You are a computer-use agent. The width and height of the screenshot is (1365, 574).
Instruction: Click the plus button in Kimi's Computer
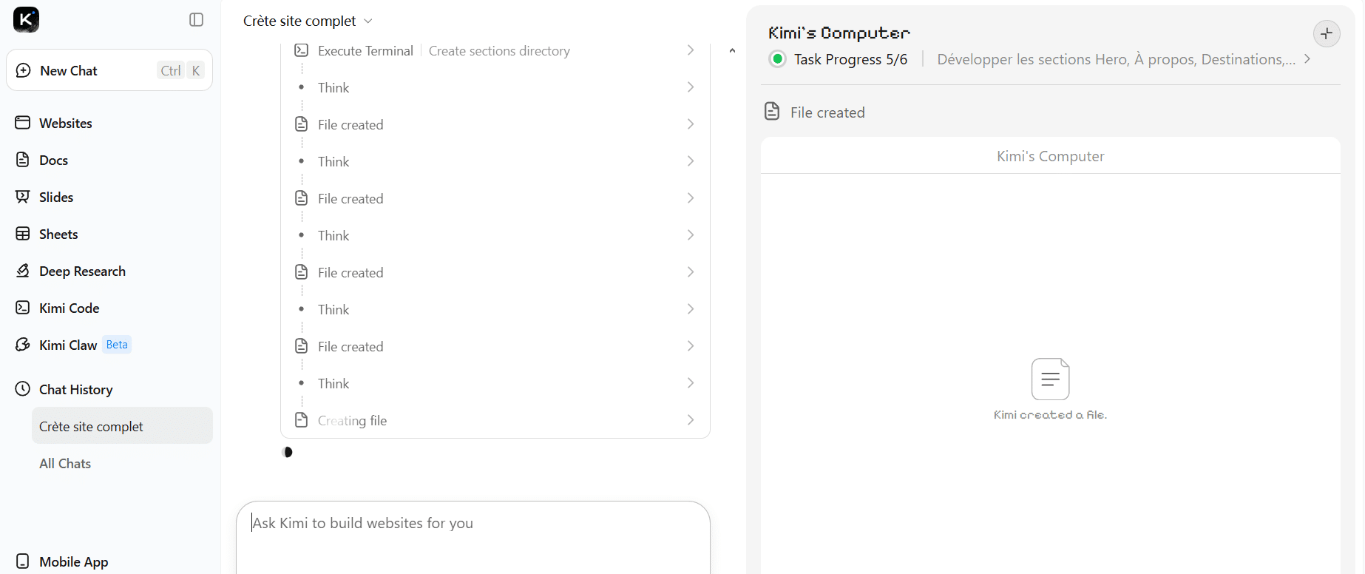[x=1327, y=33]
